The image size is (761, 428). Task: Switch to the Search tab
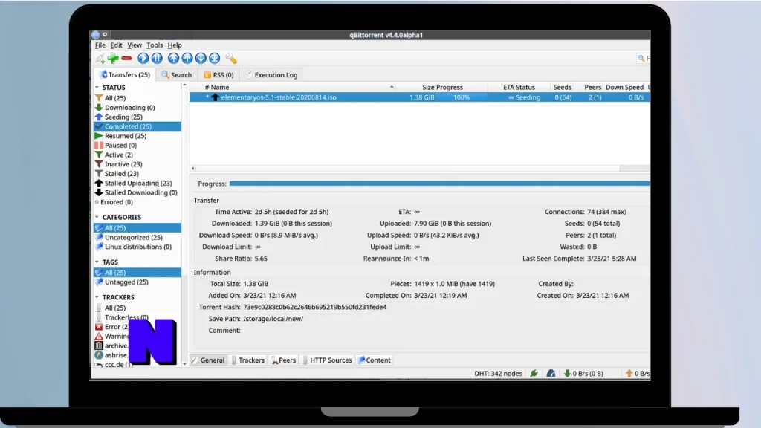click(x=177, y=75)
